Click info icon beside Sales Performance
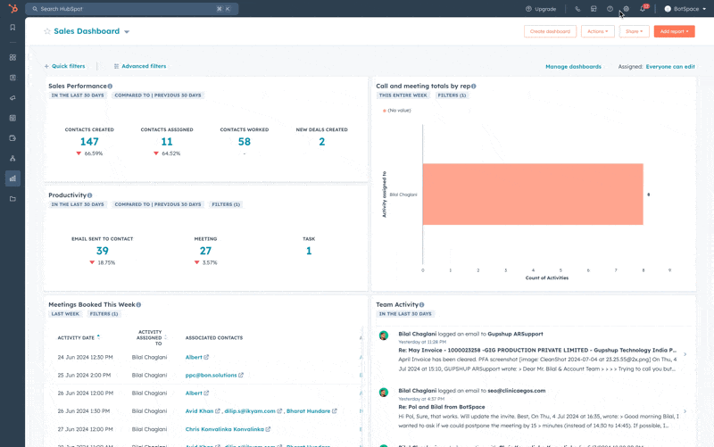Screen dimensions: 714x447 [110, 86]
